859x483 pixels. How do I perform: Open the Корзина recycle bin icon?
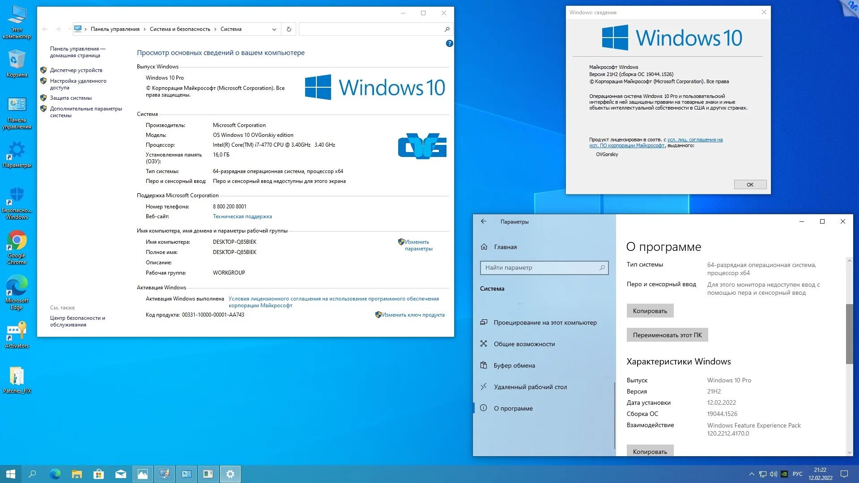[17, 64]
